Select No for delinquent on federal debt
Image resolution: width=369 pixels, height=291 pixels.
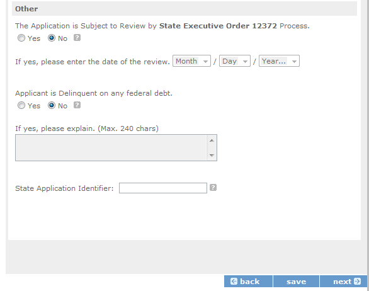(x=52, y=105)
